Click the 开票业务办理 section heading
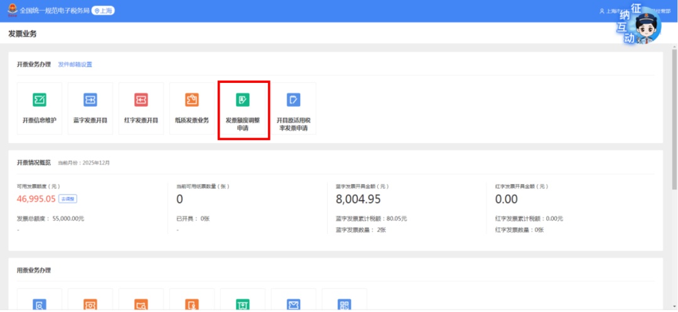The width and height of the screenshot is (678, 312). [34, 65]
